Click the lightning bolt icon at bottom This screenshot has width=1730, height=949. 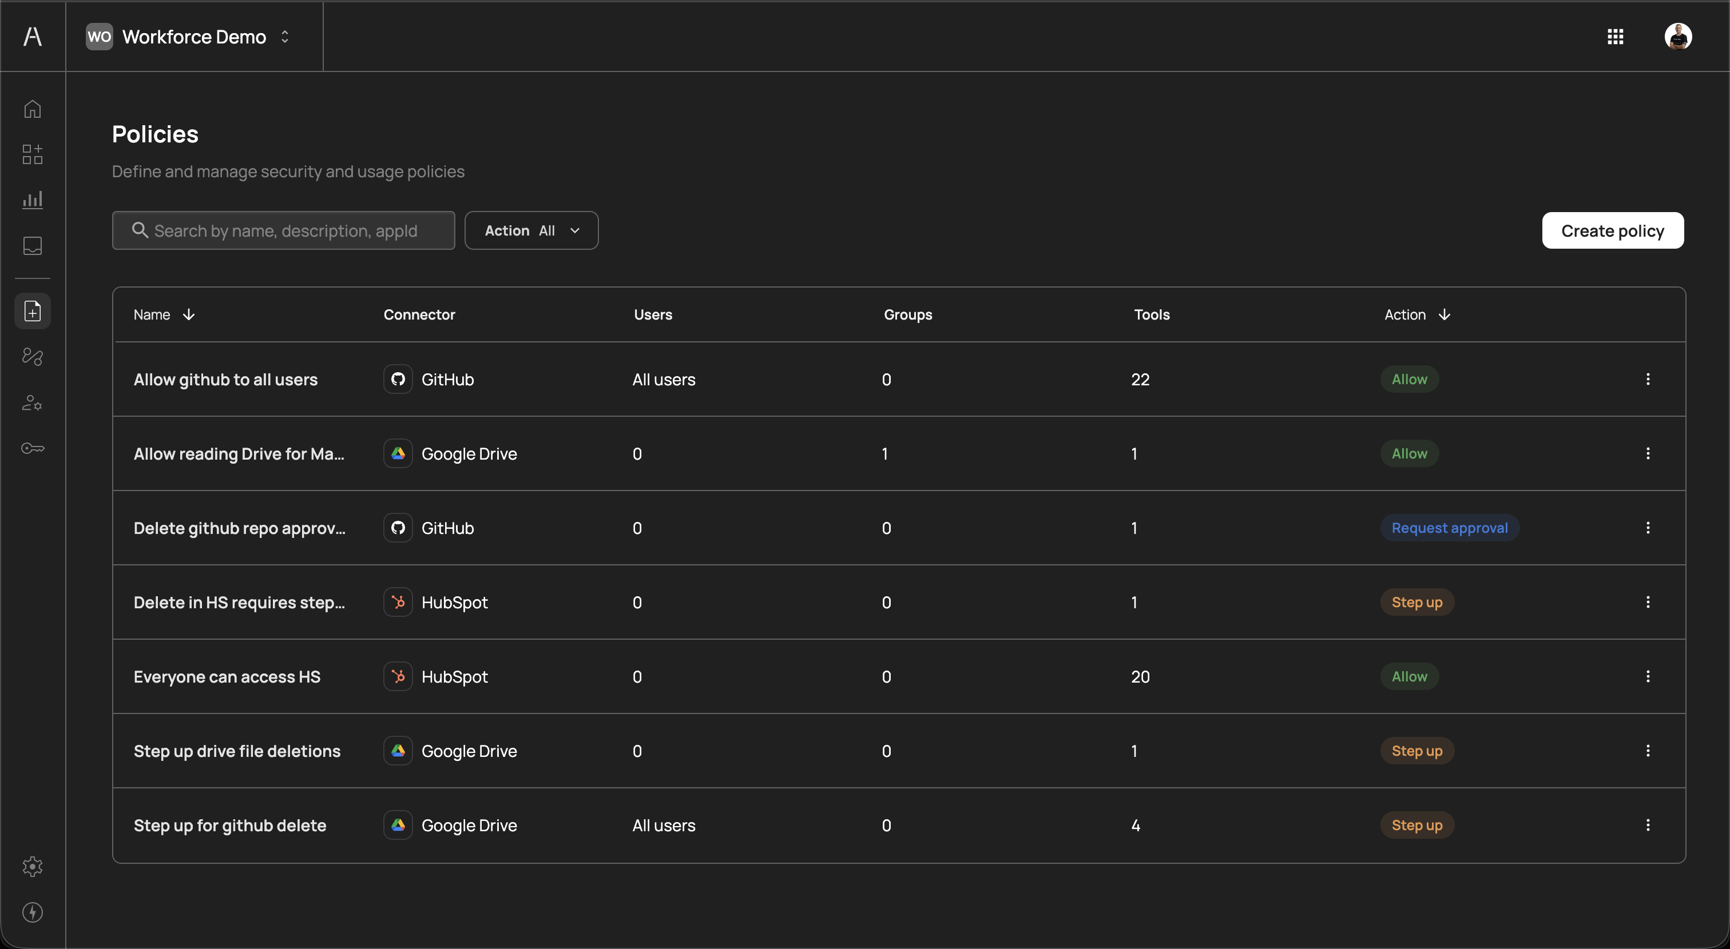(x=32, y=912)
